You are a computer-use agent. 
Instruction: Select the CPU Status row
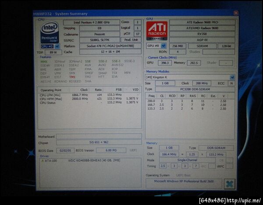(89, 103)
